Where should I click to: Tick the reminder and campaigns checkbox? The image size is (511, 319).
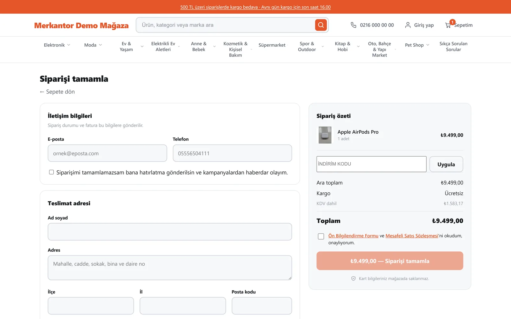click(x=51, y=172)
